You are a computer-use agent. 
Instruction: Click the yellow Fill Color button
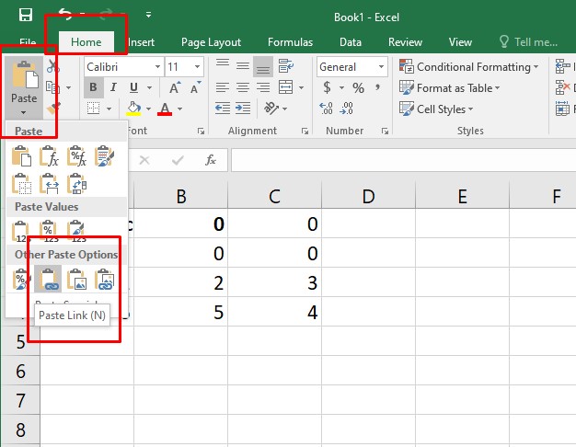tap(133, 109)
